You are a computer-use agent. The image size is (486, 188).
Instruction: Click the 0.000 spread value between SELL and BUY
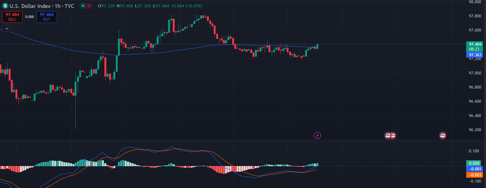30,17
